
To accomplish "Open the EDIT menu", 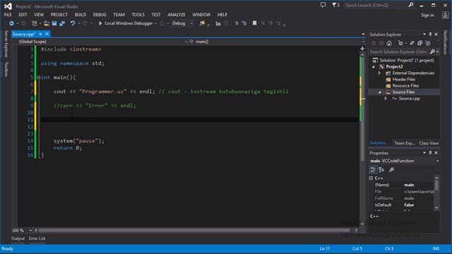I will click(23, 15).
